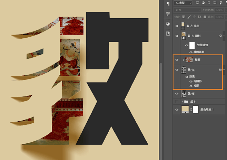Image resolution: width=227 pixels, height=160 pixels.
Task: Click the 投影 effect label
Action: point(196,86)
